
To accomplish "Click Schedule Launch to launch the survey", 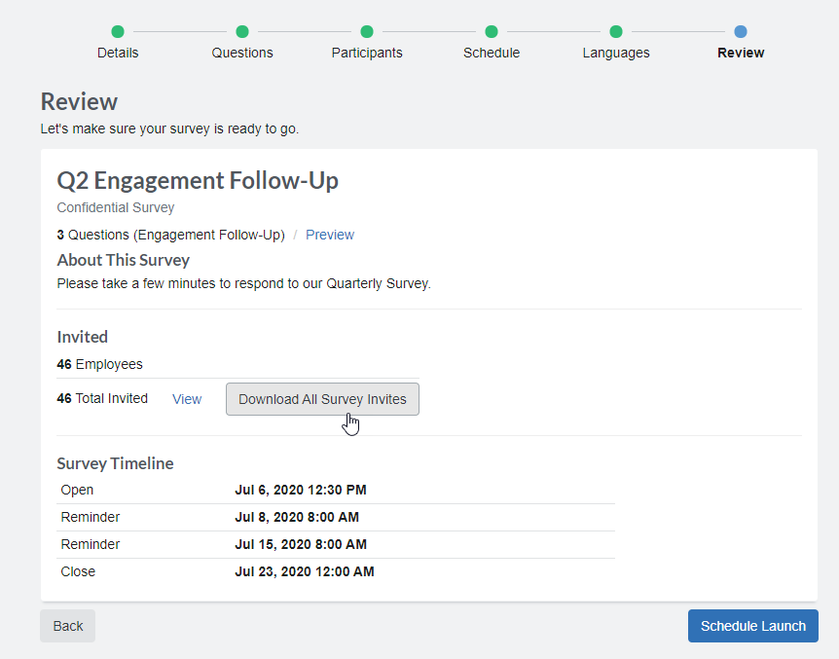I will [x=752, y=626].
